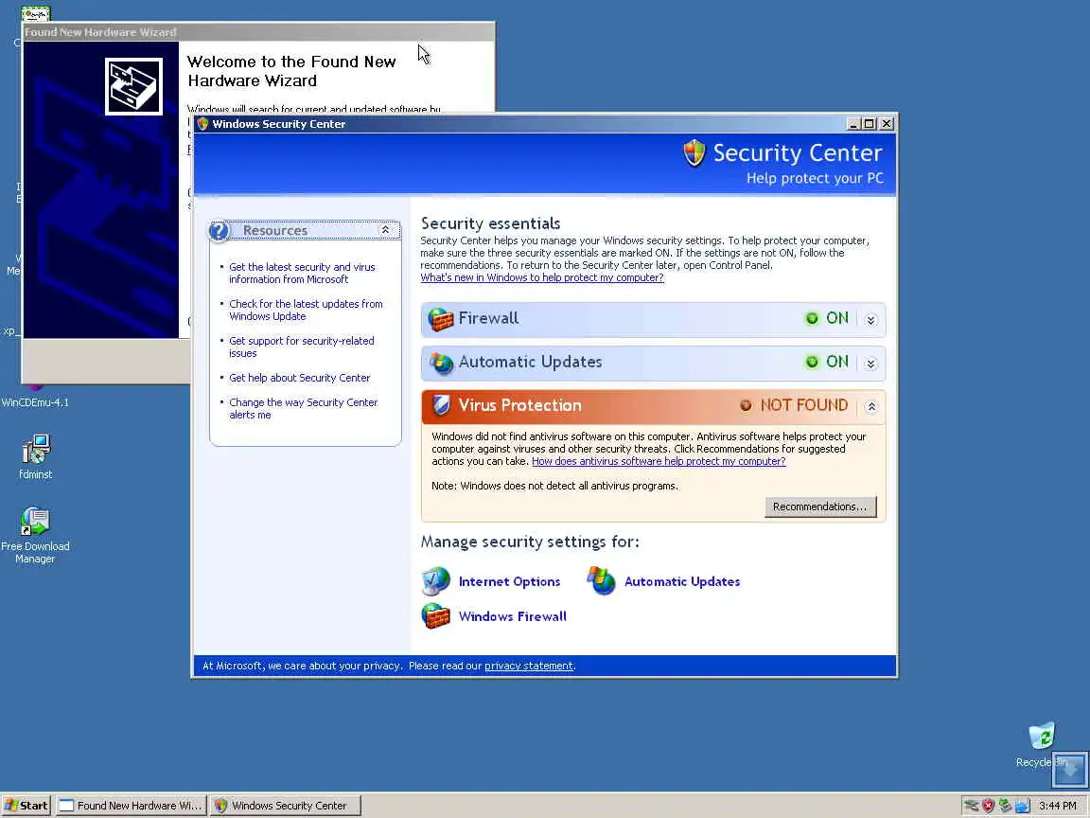This screenshot has height=818, width=1090.
Task: Click the Security Center shield logo in banner
Action: pyautogui.click(x=694, y=153)
